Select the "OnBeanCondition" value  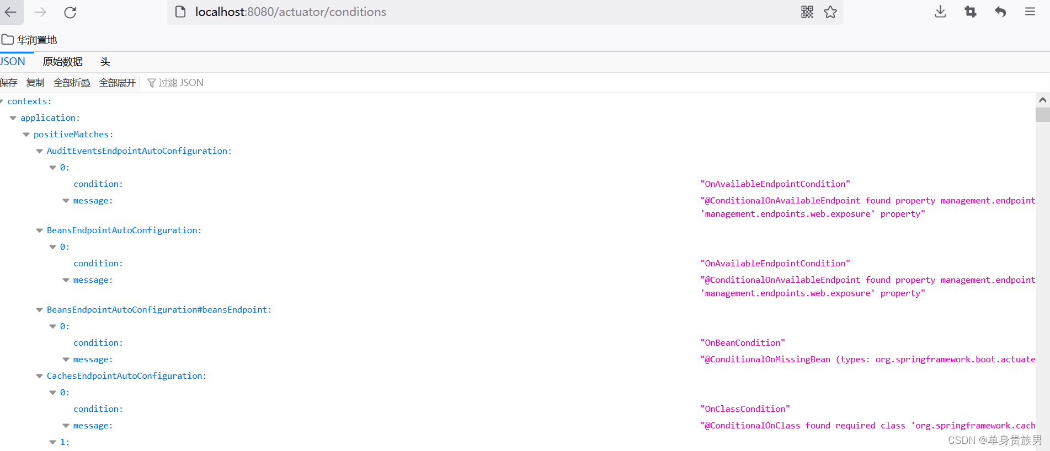743,343
